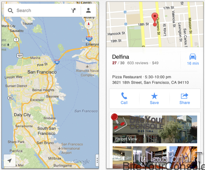Image resolution: width=205 pixels, height=170 pixels.
Task: Share the Delfina listing
Action: [x=185, y=98]
